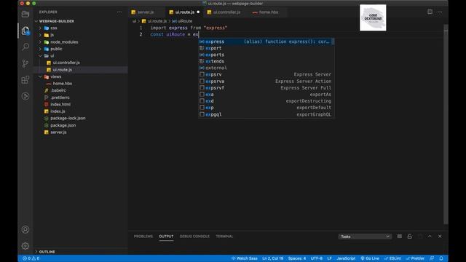The width and height of the screenshot is (466, 262).
Task: Click the unsaved dot on ui.route.js tab
Action: 198,12
